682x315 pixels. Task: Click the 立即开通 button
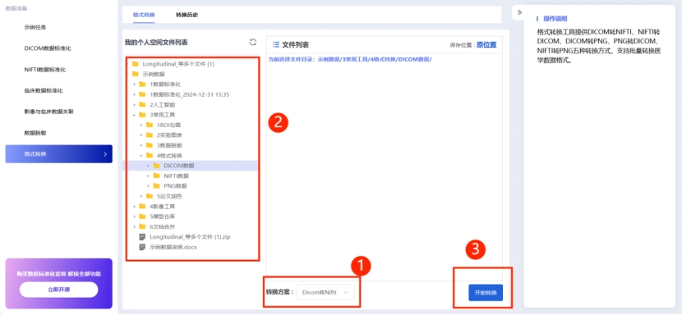pos(58,290)
